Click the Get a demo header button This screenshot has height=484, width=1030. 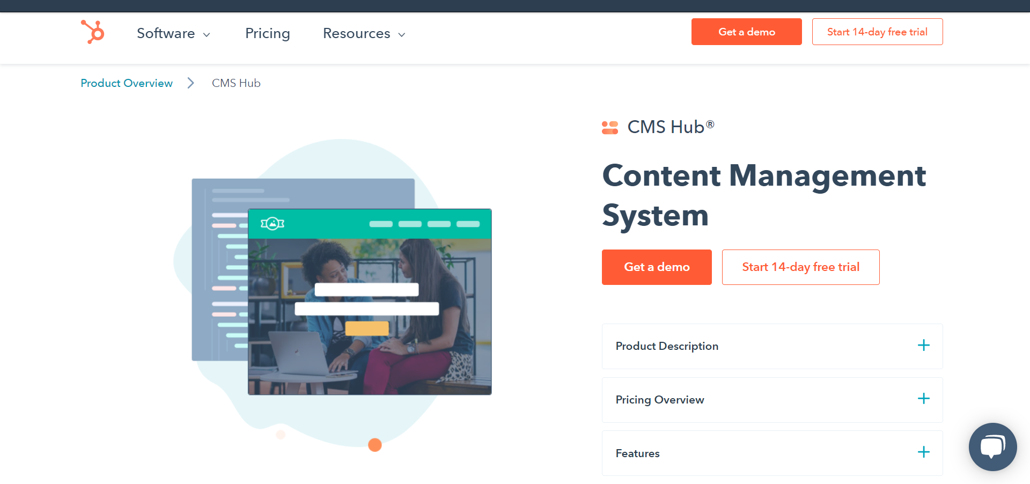point(746,32)
